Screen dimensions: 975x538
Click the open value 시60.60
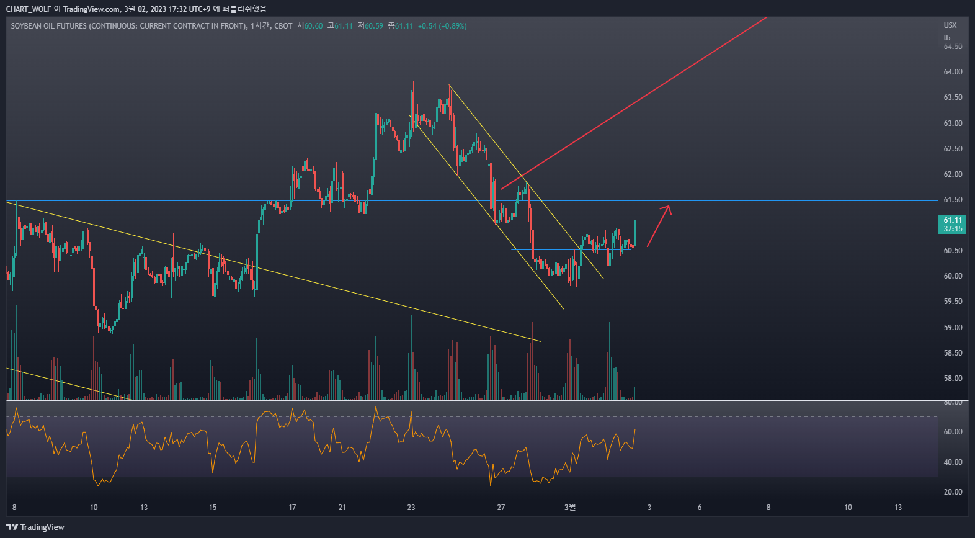coord(310,26)
